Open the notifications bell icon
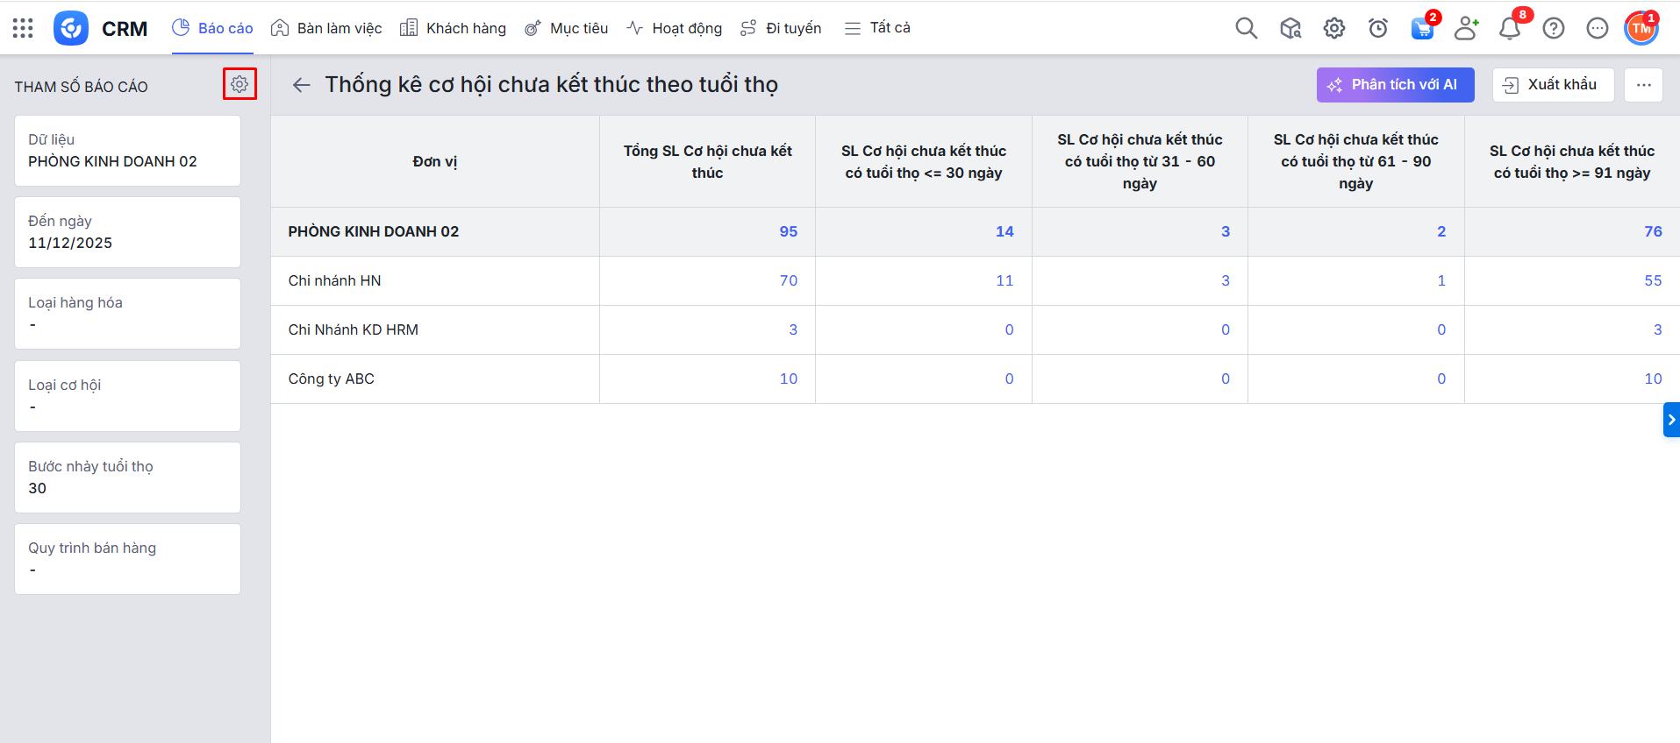The height and width of the screenshot is (743, 1680). 1510,29
